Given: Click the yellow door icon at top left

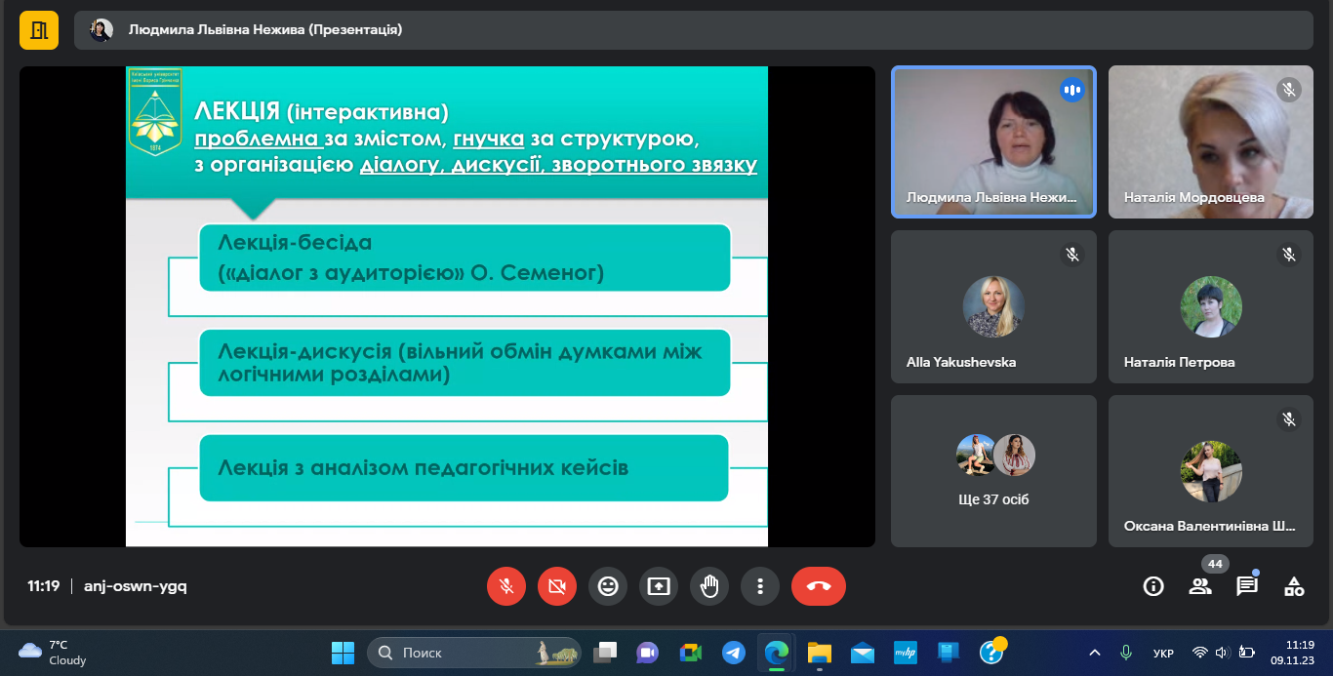Looking at the screenshot, I should tap(39, 30).
